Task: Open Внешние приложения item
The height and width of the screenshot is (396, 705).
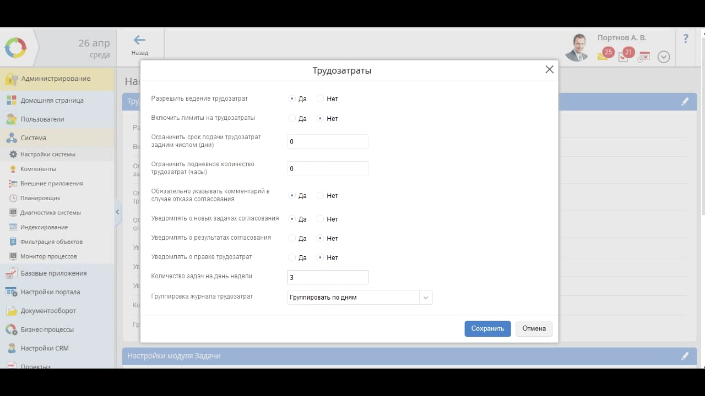Action: coord(57,184)
